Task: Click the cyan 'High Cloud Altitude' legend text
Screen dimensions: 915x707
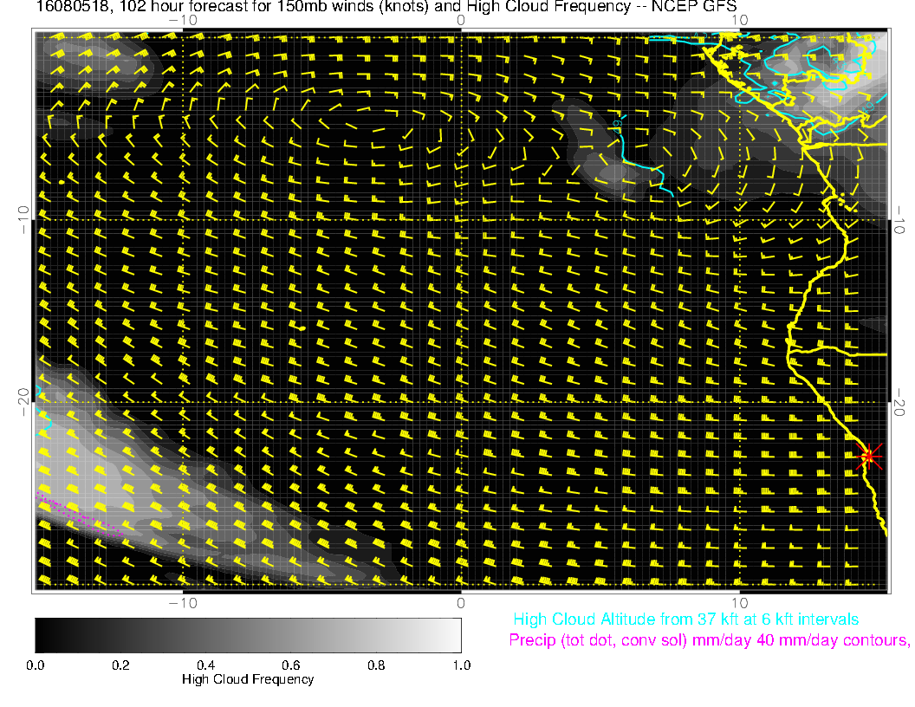Action: [685, 619]
